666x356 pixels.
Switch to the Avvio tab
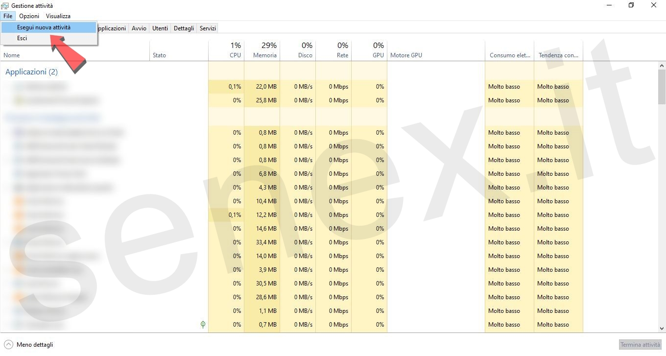tap(139, 28)
